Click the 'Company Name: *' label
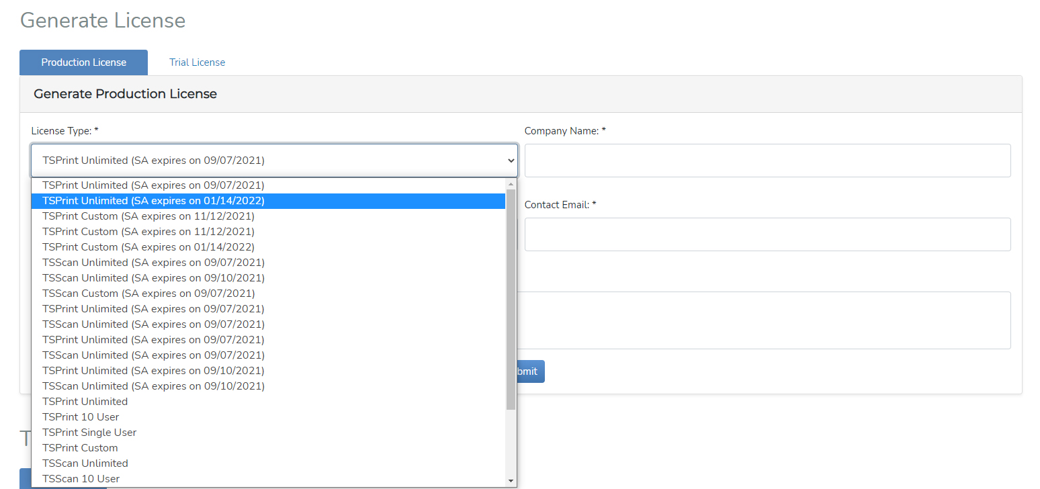This screenshot has height=489, width=1040. [565, 131]
